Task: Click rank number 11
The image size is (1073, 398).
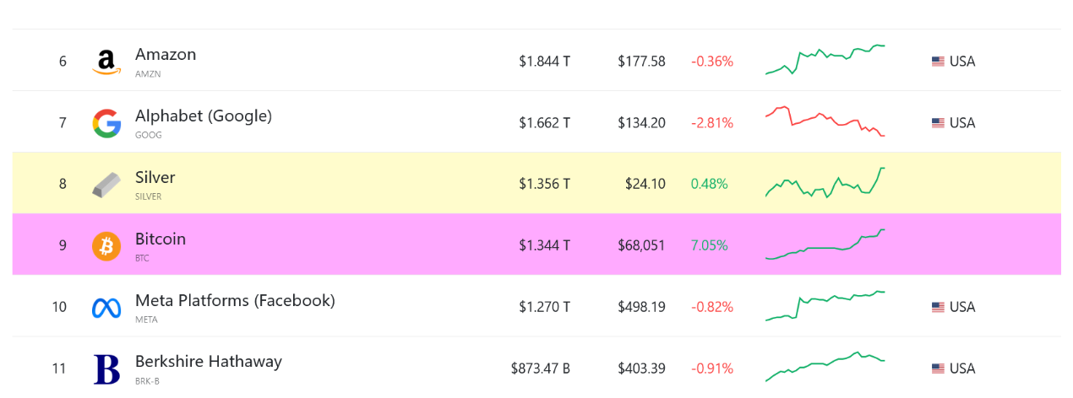Action: point(59,368)
